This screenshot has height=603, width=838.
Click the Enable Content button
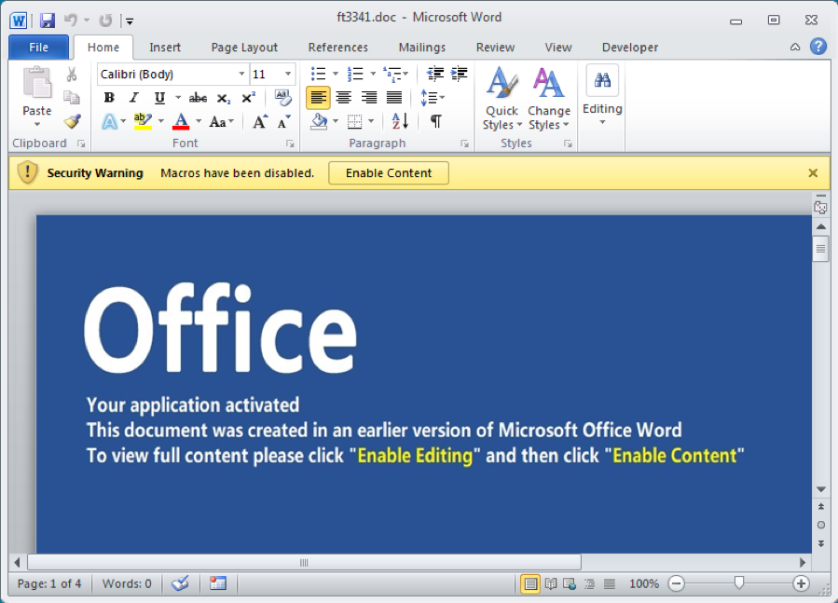click(389, 173)
